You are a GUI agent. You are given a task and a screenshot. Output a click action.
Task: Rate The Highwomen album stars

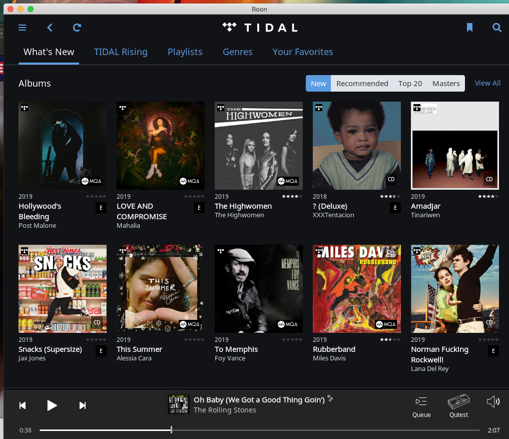292,196
